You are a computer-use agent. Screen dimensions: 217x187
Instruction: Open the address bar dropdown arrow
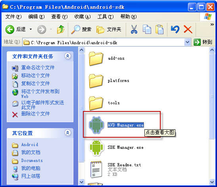coord(188,42)
